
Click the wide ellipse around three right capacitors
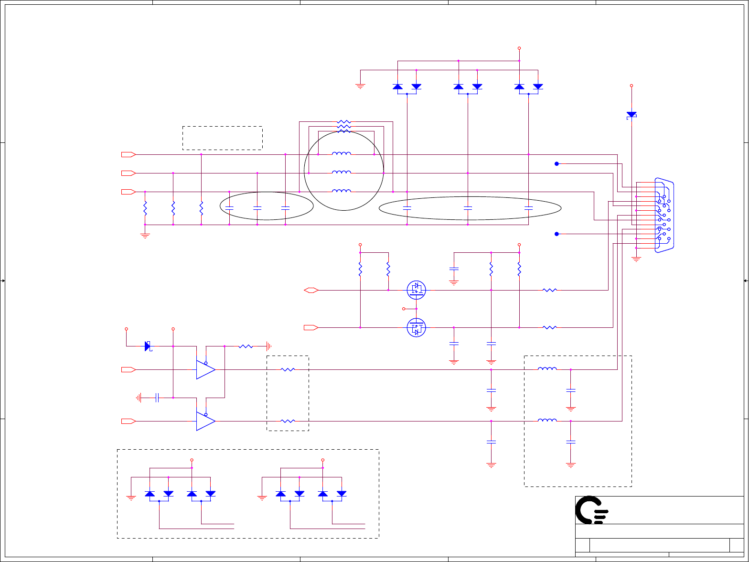coord(470,208)
